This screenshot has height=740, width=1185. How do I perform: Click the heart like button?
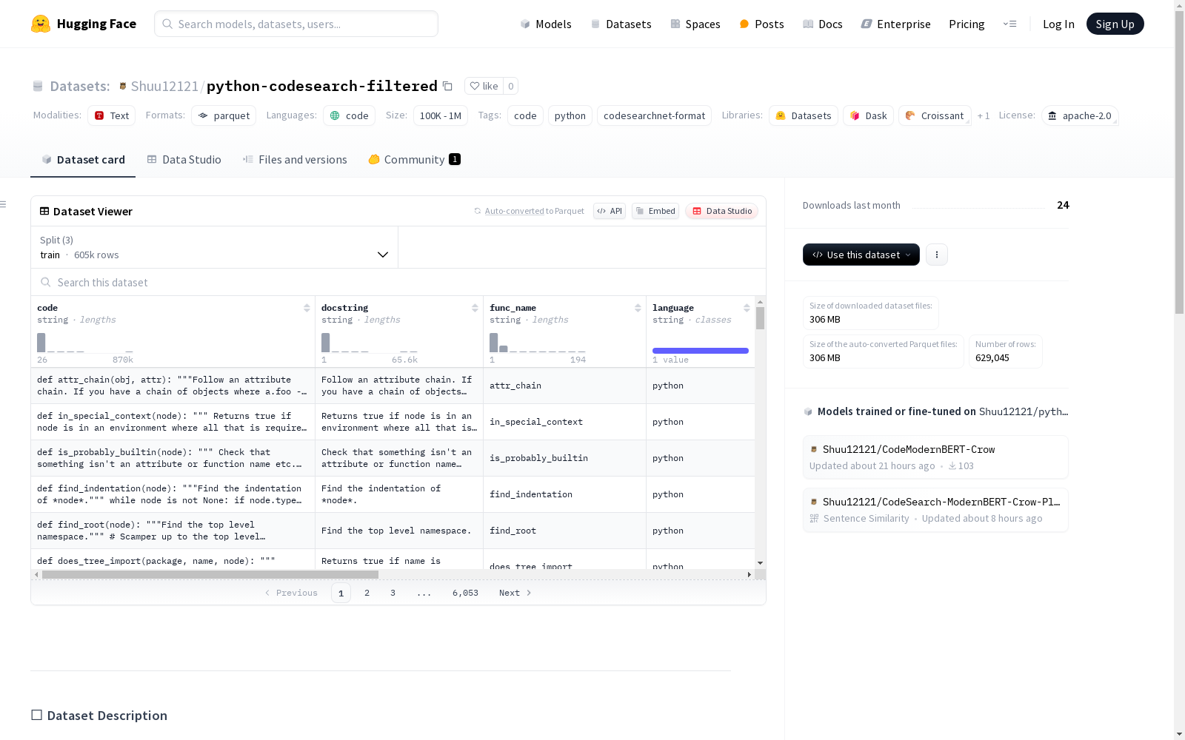pyautogui.click(x=484, y=86)
